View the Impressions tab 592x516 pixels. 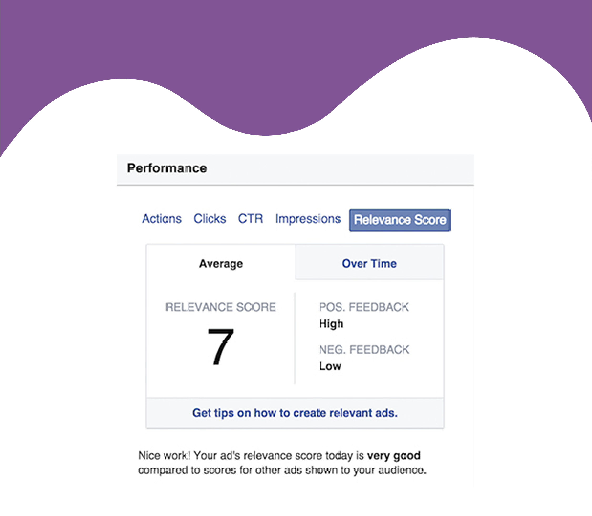coord(308,219)
